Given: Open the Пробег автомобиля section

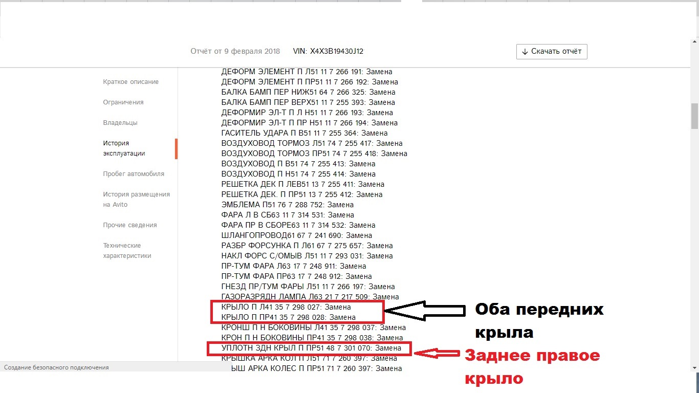Looking at the screenshot, I should (x=134, y=174).
